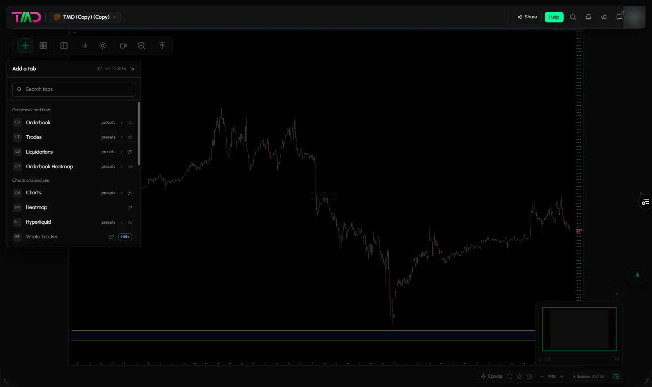Click the fit-to-screen frame icon in bottom bar
This screenshot has width=652, height=387.
tap(510, 376)
